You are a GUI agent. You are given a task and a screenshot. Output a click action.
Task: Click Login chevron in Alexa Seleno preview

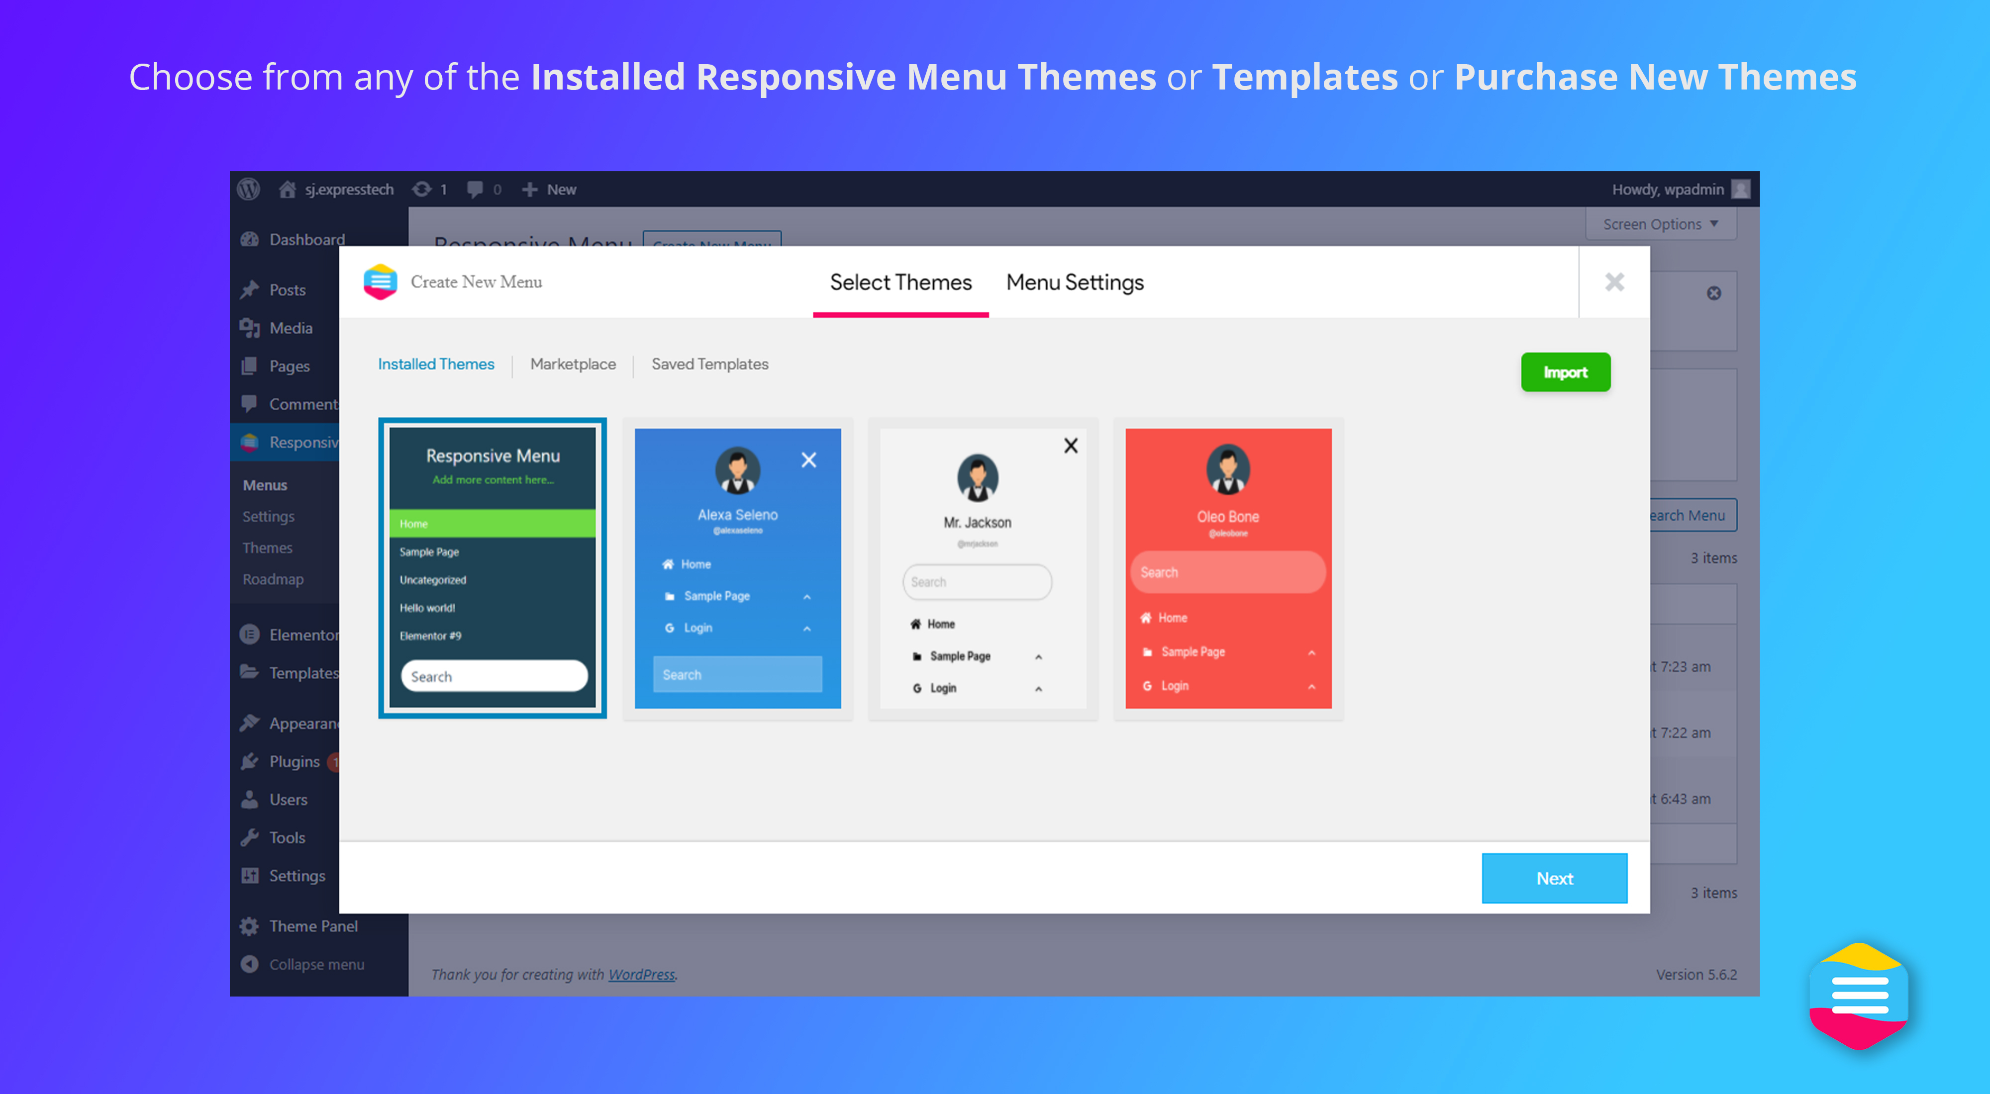coord(806,629)
